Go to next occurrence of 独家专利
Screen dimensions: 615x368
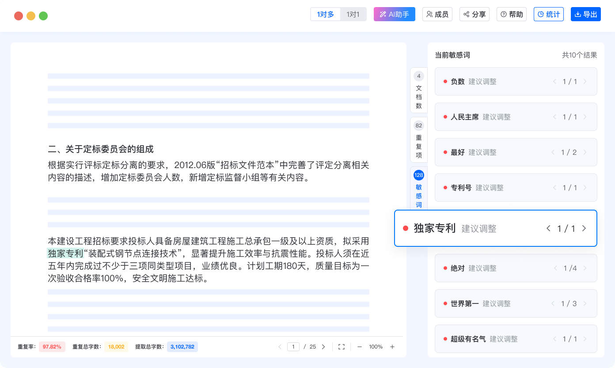584,228
